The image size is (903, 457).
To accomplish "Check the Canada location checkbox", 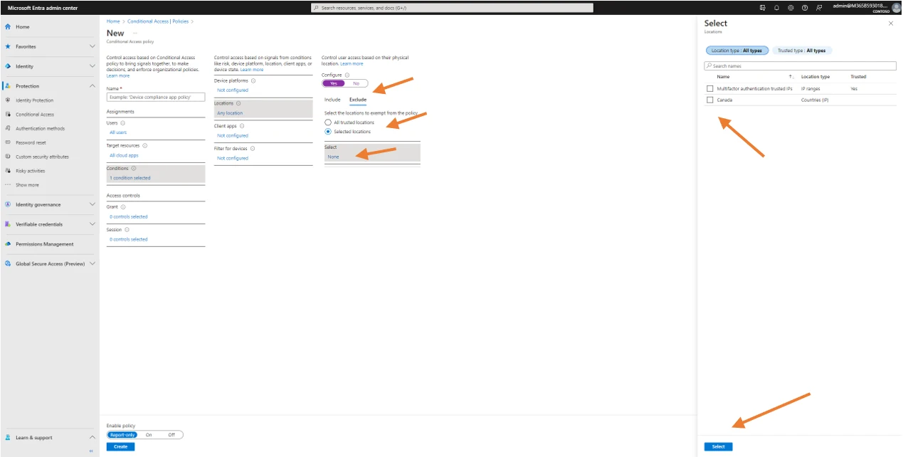I will click(709, 100).
